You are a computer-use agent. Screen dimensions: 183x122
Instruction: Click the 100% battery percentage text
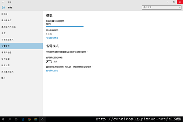pos(48,24)
